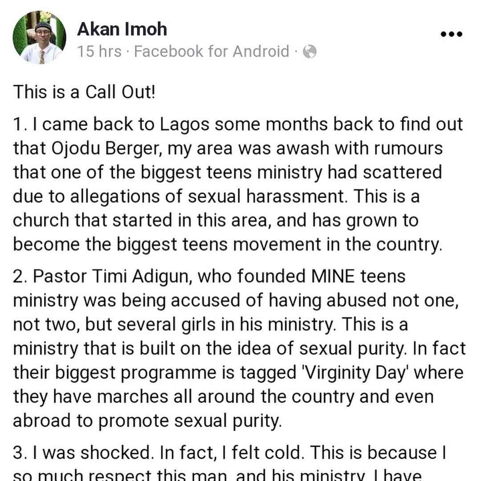Click "biggest teens movement" in paragraph one
This screenshot has height=481, width=481.
click(219, 244)
